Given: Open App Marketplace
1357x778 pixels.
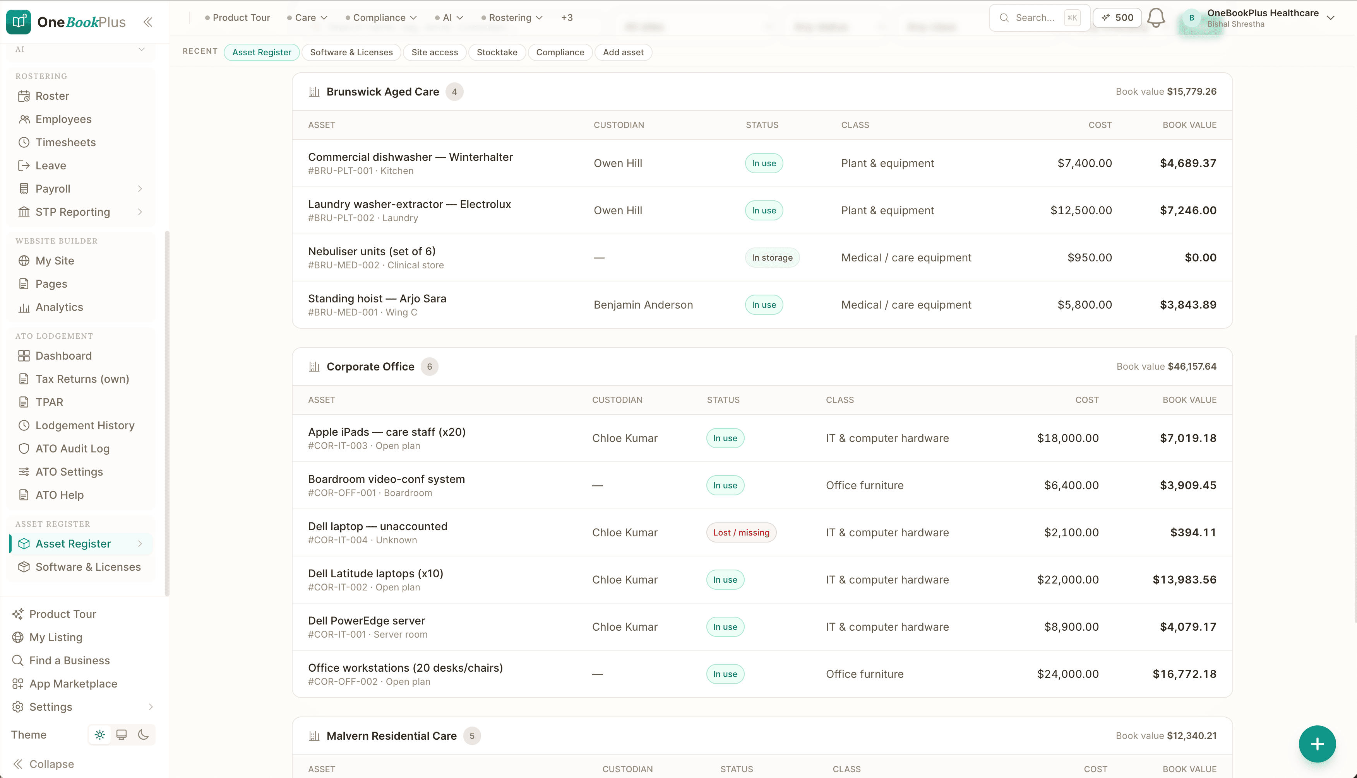Looking at the screenshot, I should (64, 684).
